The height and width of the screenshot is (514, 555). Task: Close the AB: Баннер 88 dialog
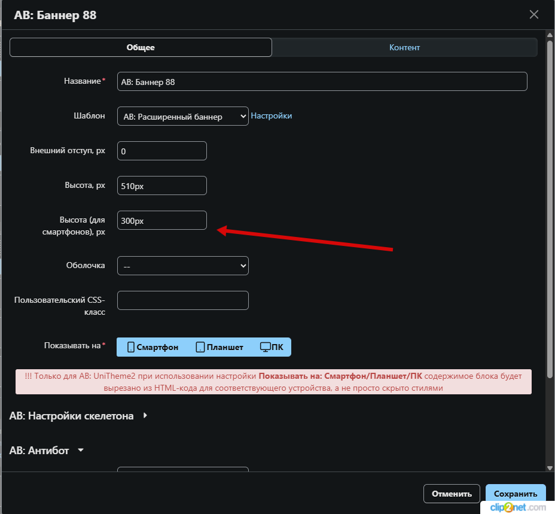click(533, 15)
